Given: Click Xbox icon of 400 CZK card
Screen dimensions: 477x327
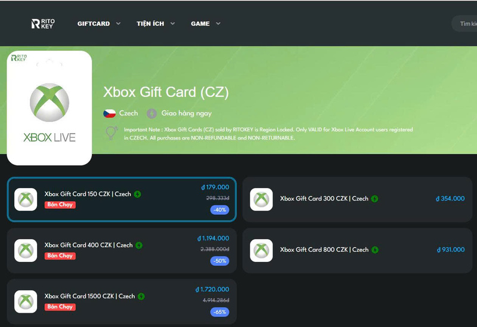Looking at the screenshot, I should (x=26, y=251).
